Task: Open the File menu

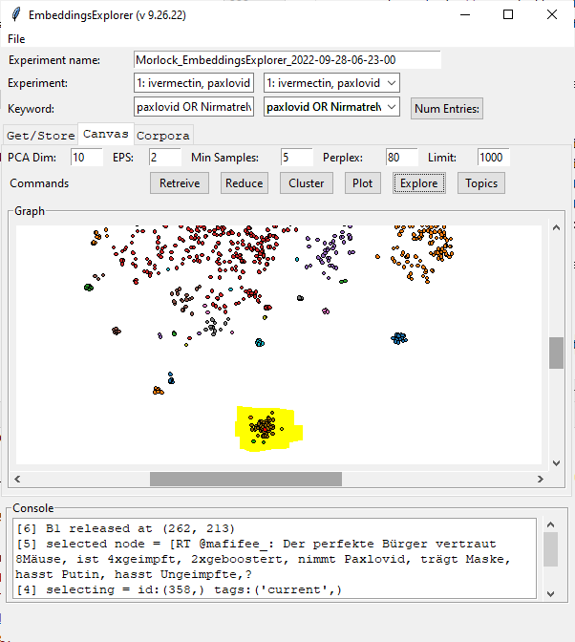Action: tap(16, 39)
